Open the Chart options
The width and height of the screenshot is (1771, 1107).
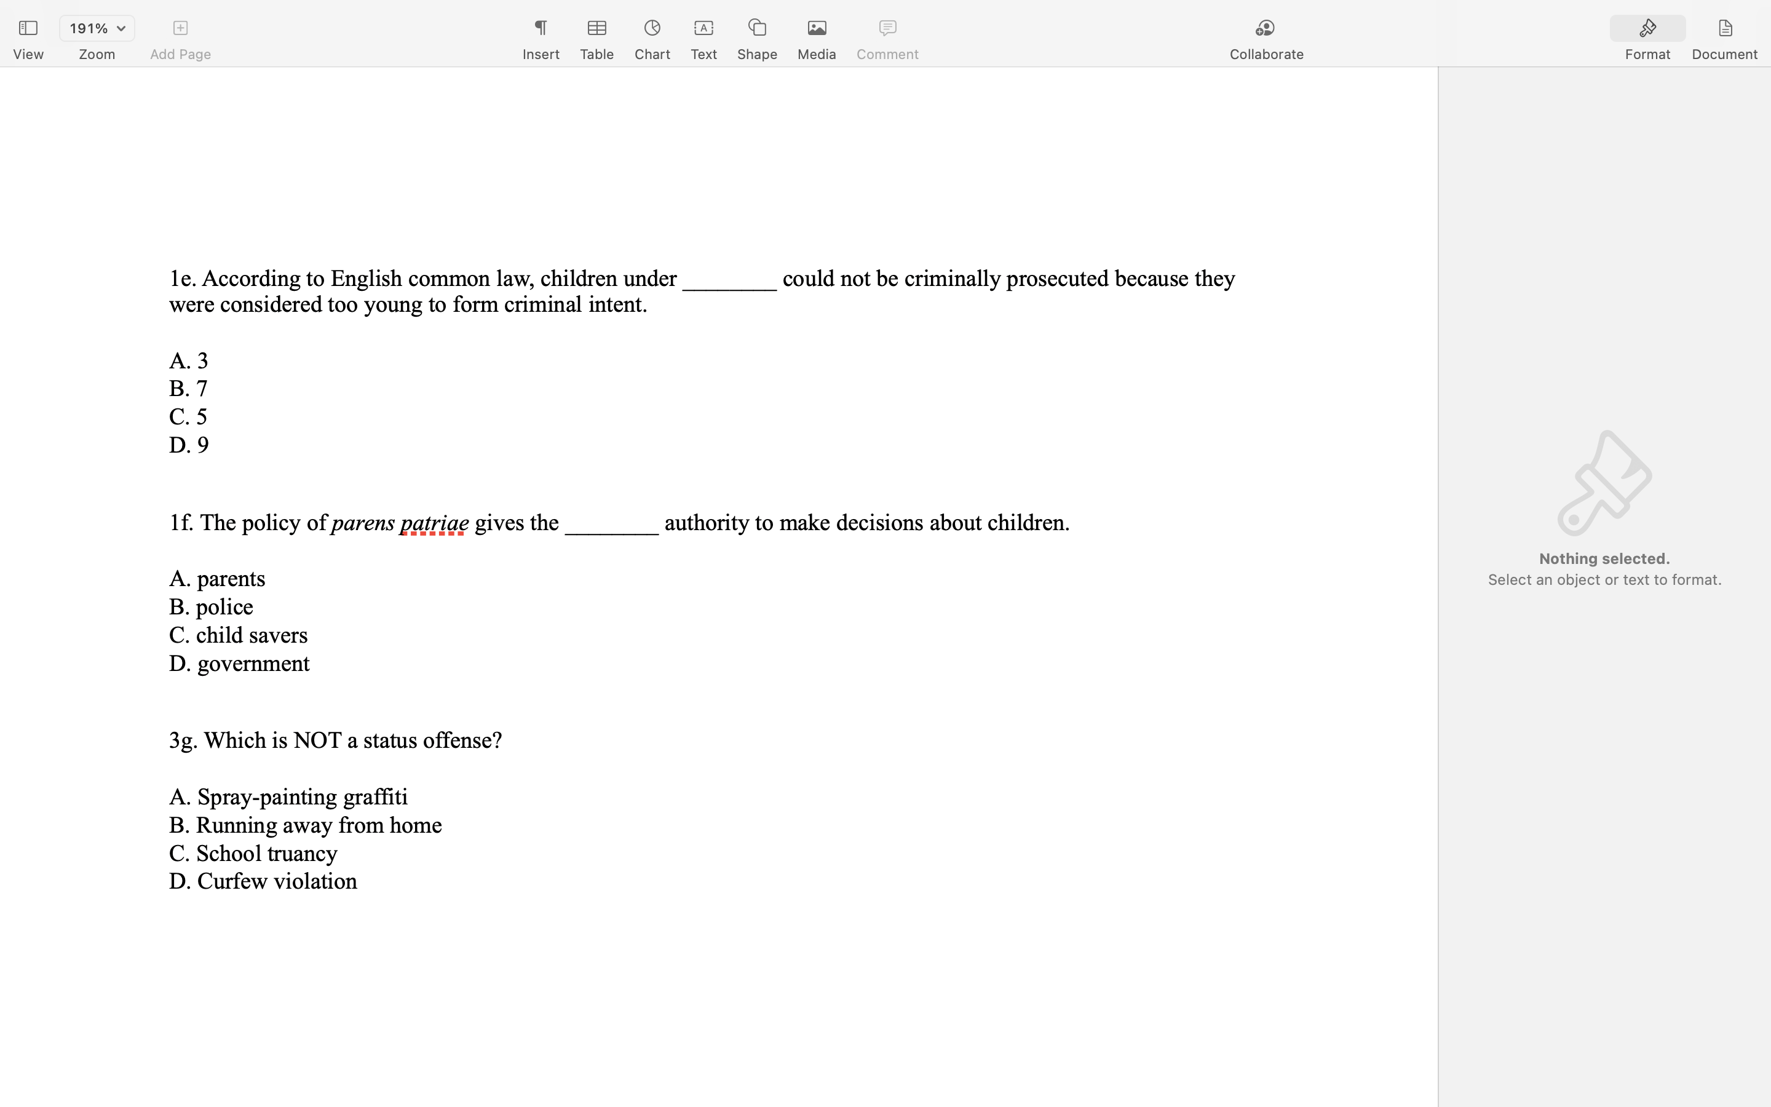[x=651, y=28]
